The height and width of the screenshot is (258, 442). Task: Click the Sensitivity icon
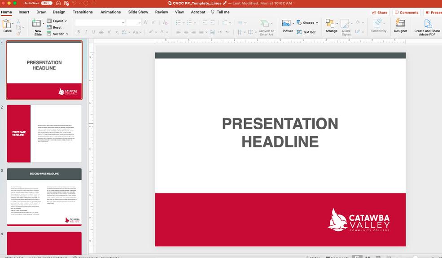[378, 23]
